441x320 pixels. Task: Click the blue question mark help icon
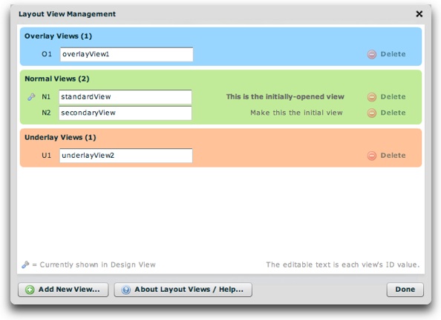126,290
